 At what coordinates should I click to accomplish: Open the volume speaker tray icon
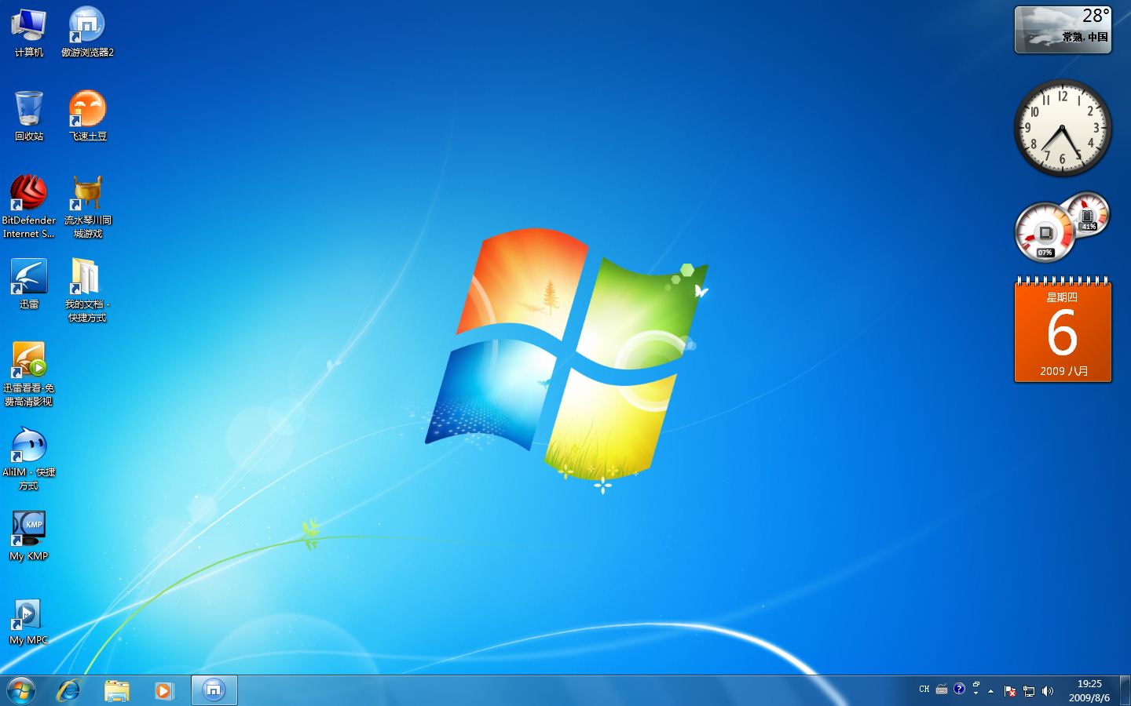click(1047, 691)
